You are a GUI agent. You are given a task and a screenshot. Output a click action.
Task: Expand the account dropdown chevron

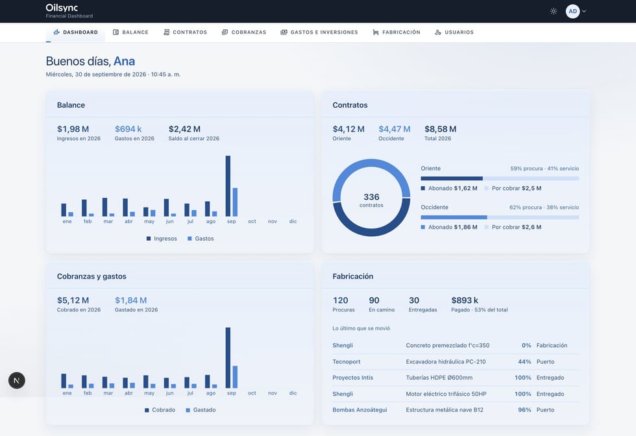(584, 12)
